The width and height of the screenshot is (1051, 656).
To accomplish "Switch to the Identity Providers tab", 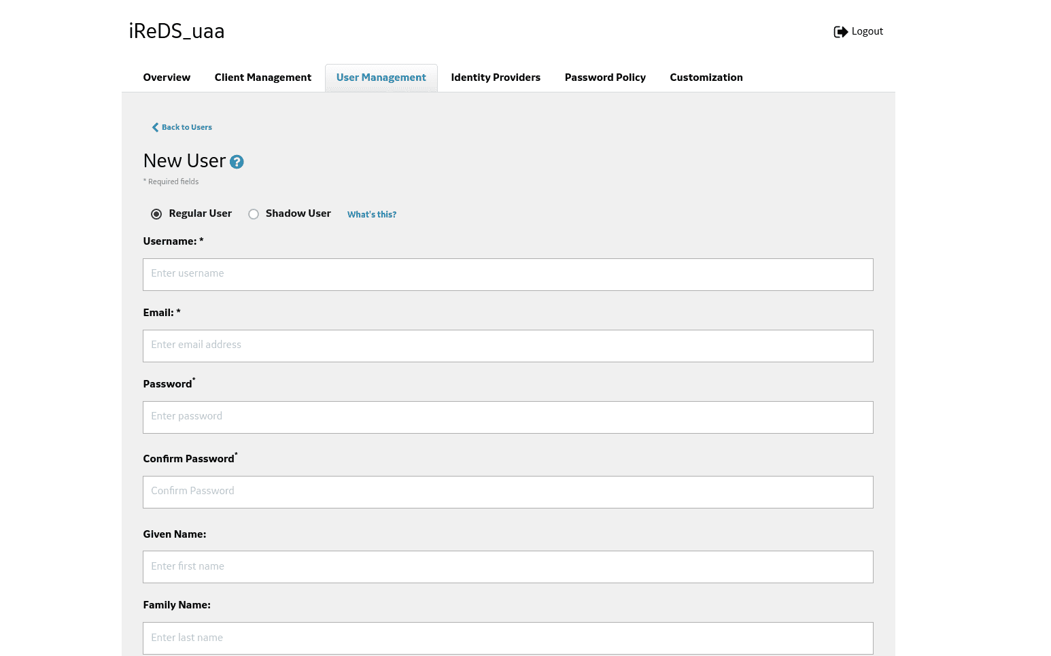I will [x=496, y=77].
